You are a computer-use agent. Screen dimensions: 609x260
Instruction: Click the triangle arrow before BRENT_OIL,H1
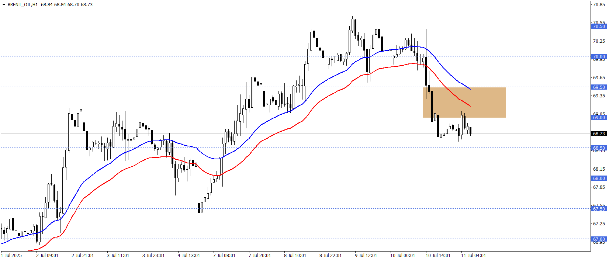point(4,5)
